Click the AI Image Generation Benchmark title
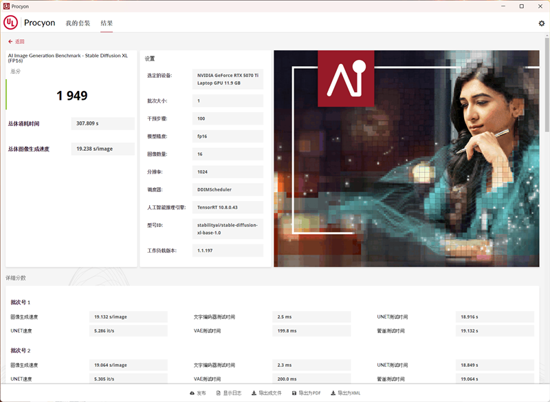The height and width of the screenshot is (402, 550). (x=67, y=58)
